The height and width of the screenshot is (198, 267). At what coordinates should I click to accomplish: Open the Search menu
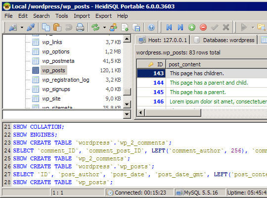(42, 16)
